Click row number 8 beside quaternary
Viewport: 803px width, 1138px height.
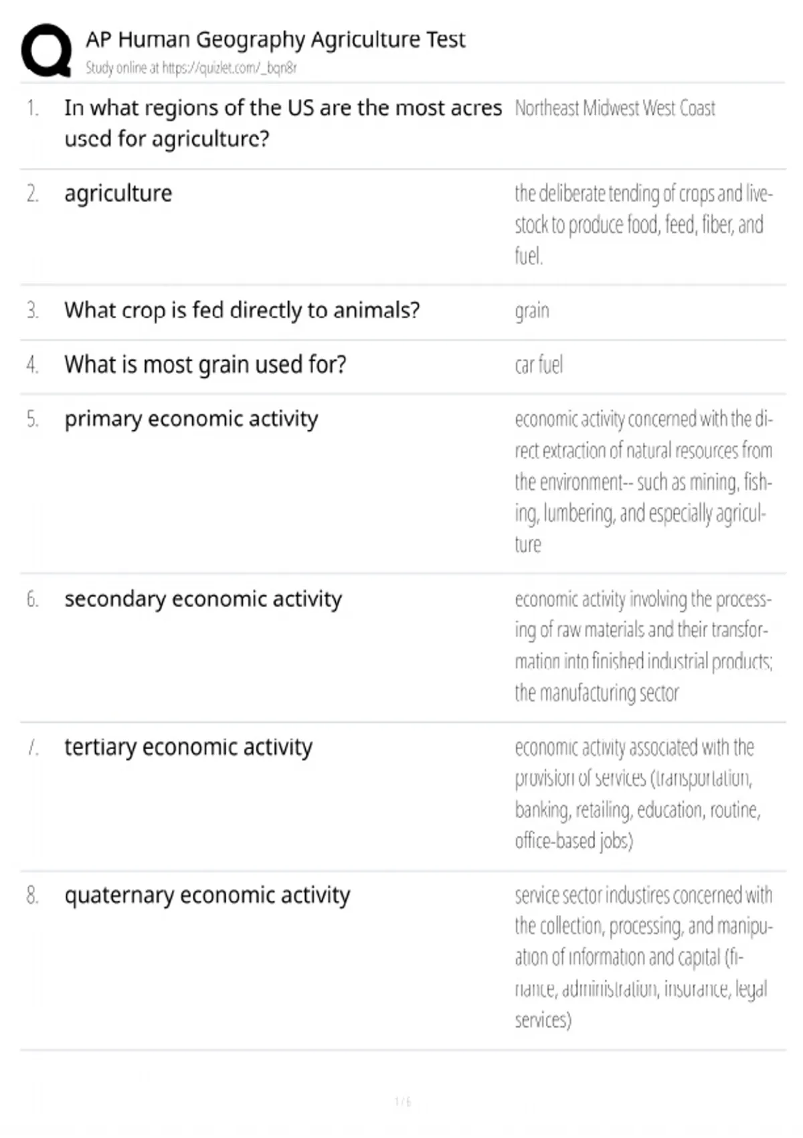point(32,896)
